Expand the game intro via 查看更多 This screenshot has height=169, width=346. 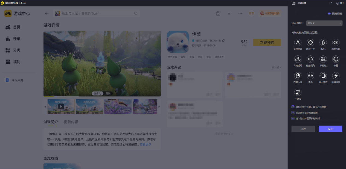(145, 144)
